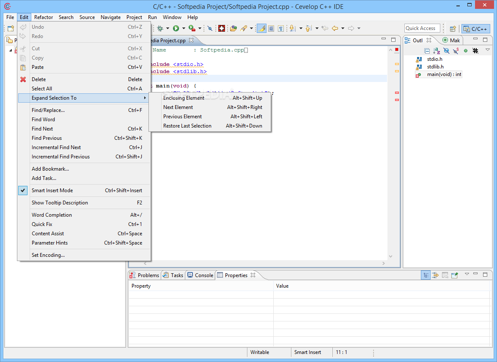Toggle Block Selection Mode icon

coord(271,28)
